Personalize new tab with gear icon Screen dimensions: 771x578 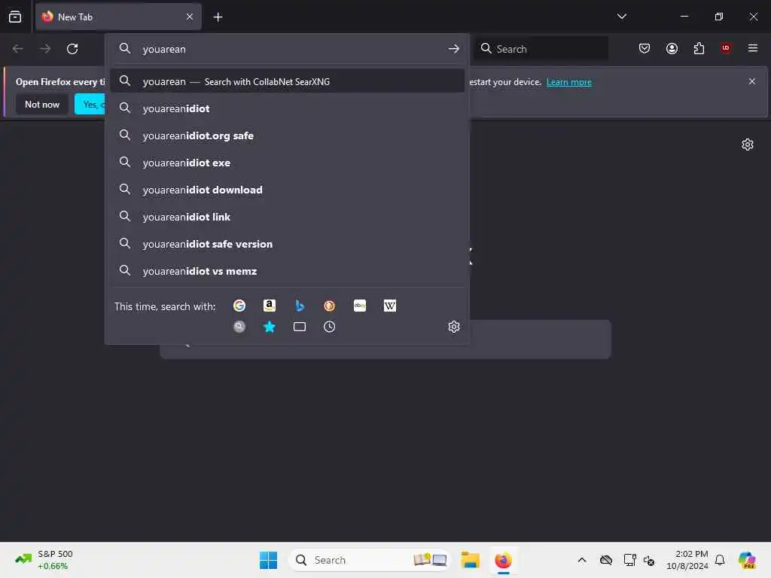(748, 144)
